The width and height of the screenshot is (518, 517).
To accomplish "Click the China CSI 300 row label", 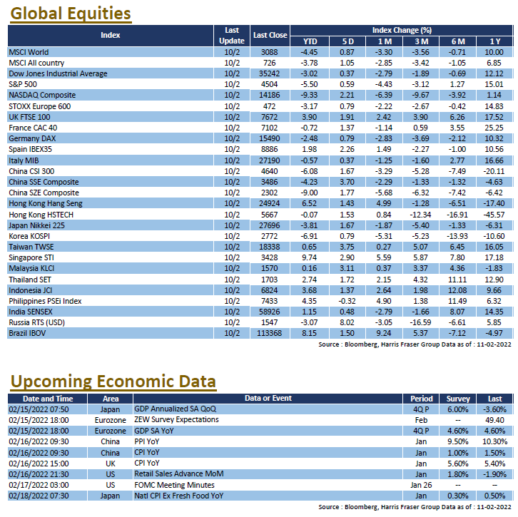I will coord(31,171).
